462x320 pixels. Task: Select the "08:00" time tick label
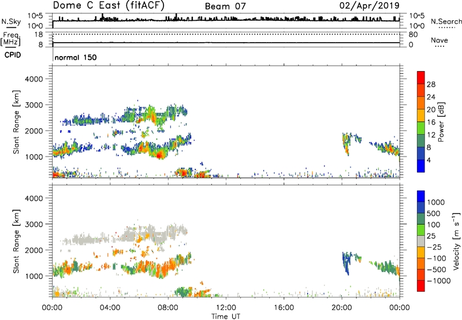tap(168, 308)
